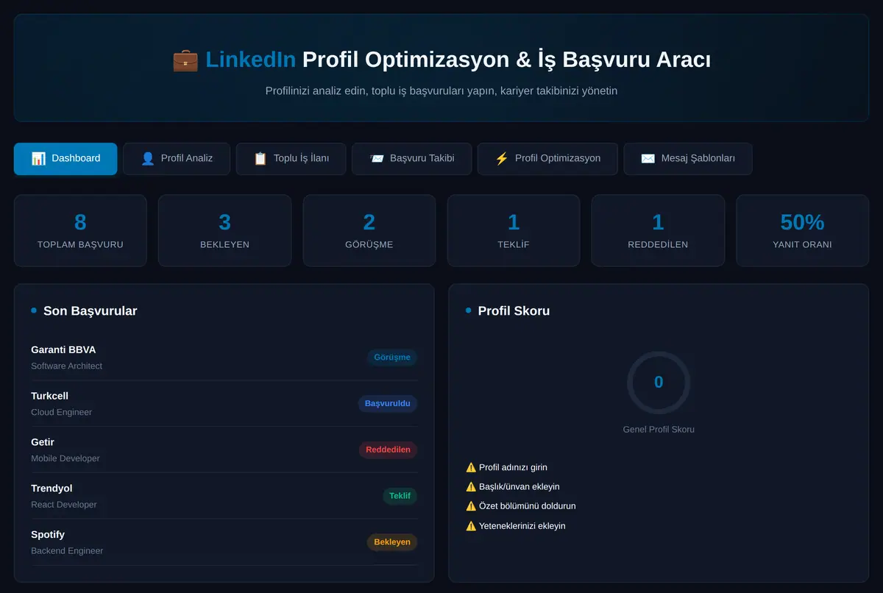Viewport: 883px width, 593px height.
Task: Click the circular profile score gauge
Action: (x=659, y=383)
